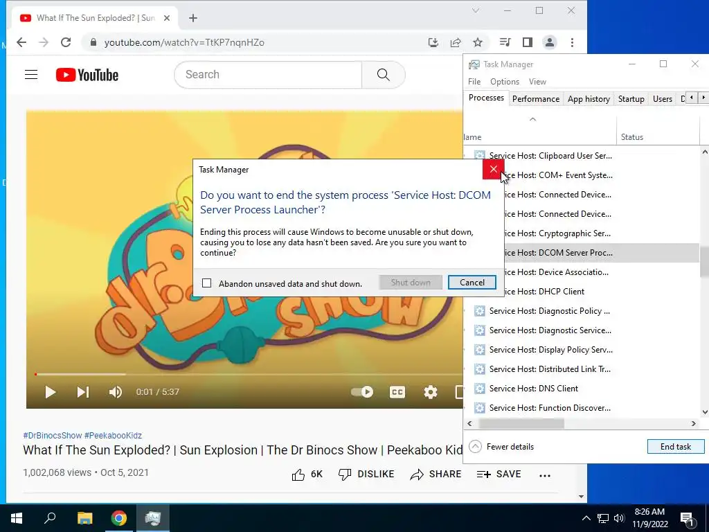Click the video progress bar

pos(249,374)
